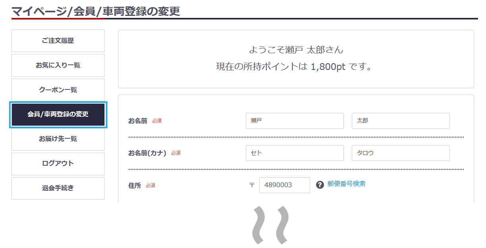Viewport: 486px width, 248px height.
Task: Click the 郵便番号検索 link
Action: tap(346, 184)
